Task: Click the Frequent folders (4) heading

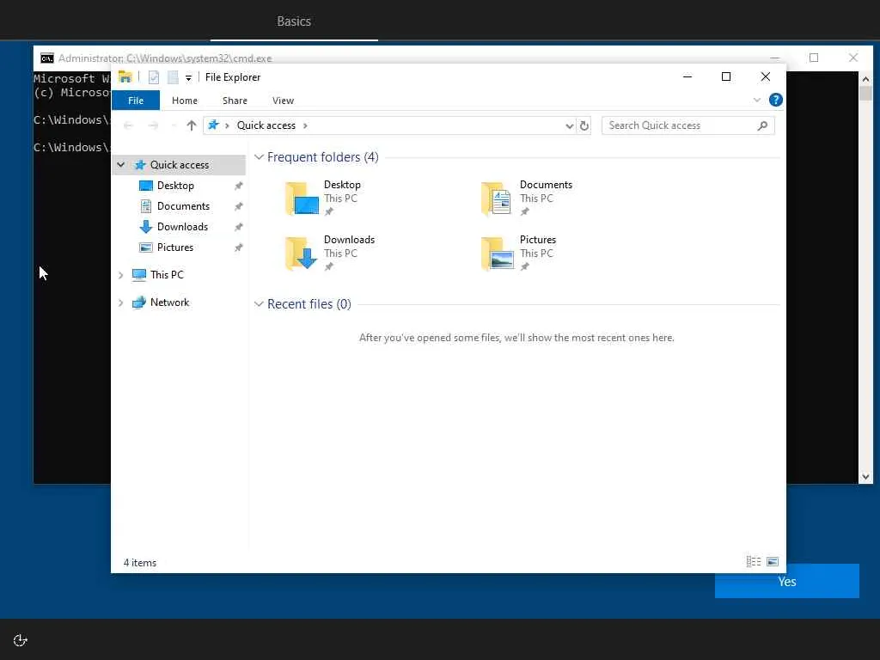Action: pos(323,157)
